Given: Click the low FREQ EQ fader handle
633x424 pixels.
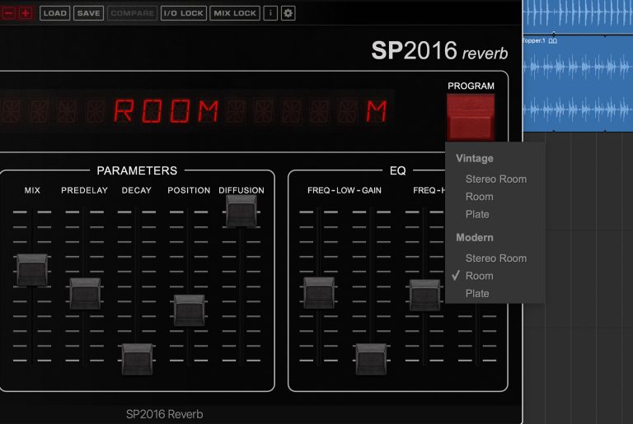Looking at the screenshot, I should tap(319, 293).
